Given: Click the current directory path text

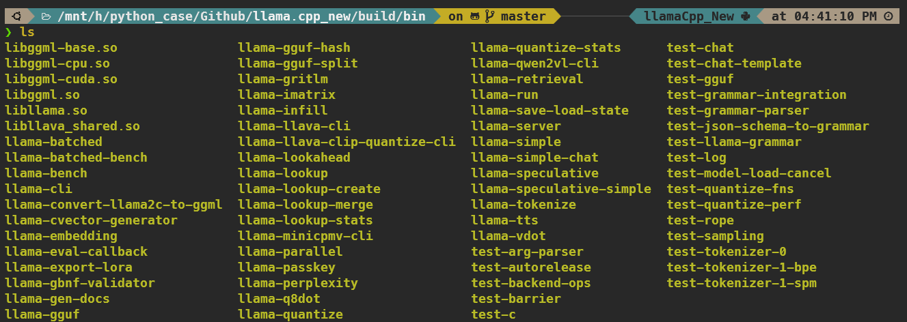Looking at the screenshot, I should click(x=242, y=16).
